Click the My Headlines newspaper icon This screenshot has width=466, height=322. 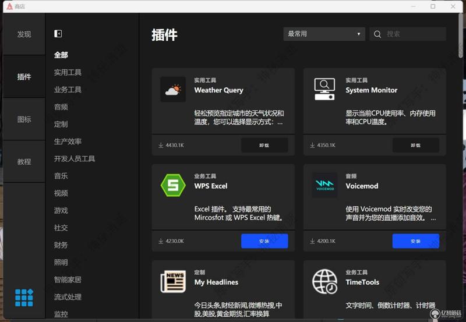(173, 281)
